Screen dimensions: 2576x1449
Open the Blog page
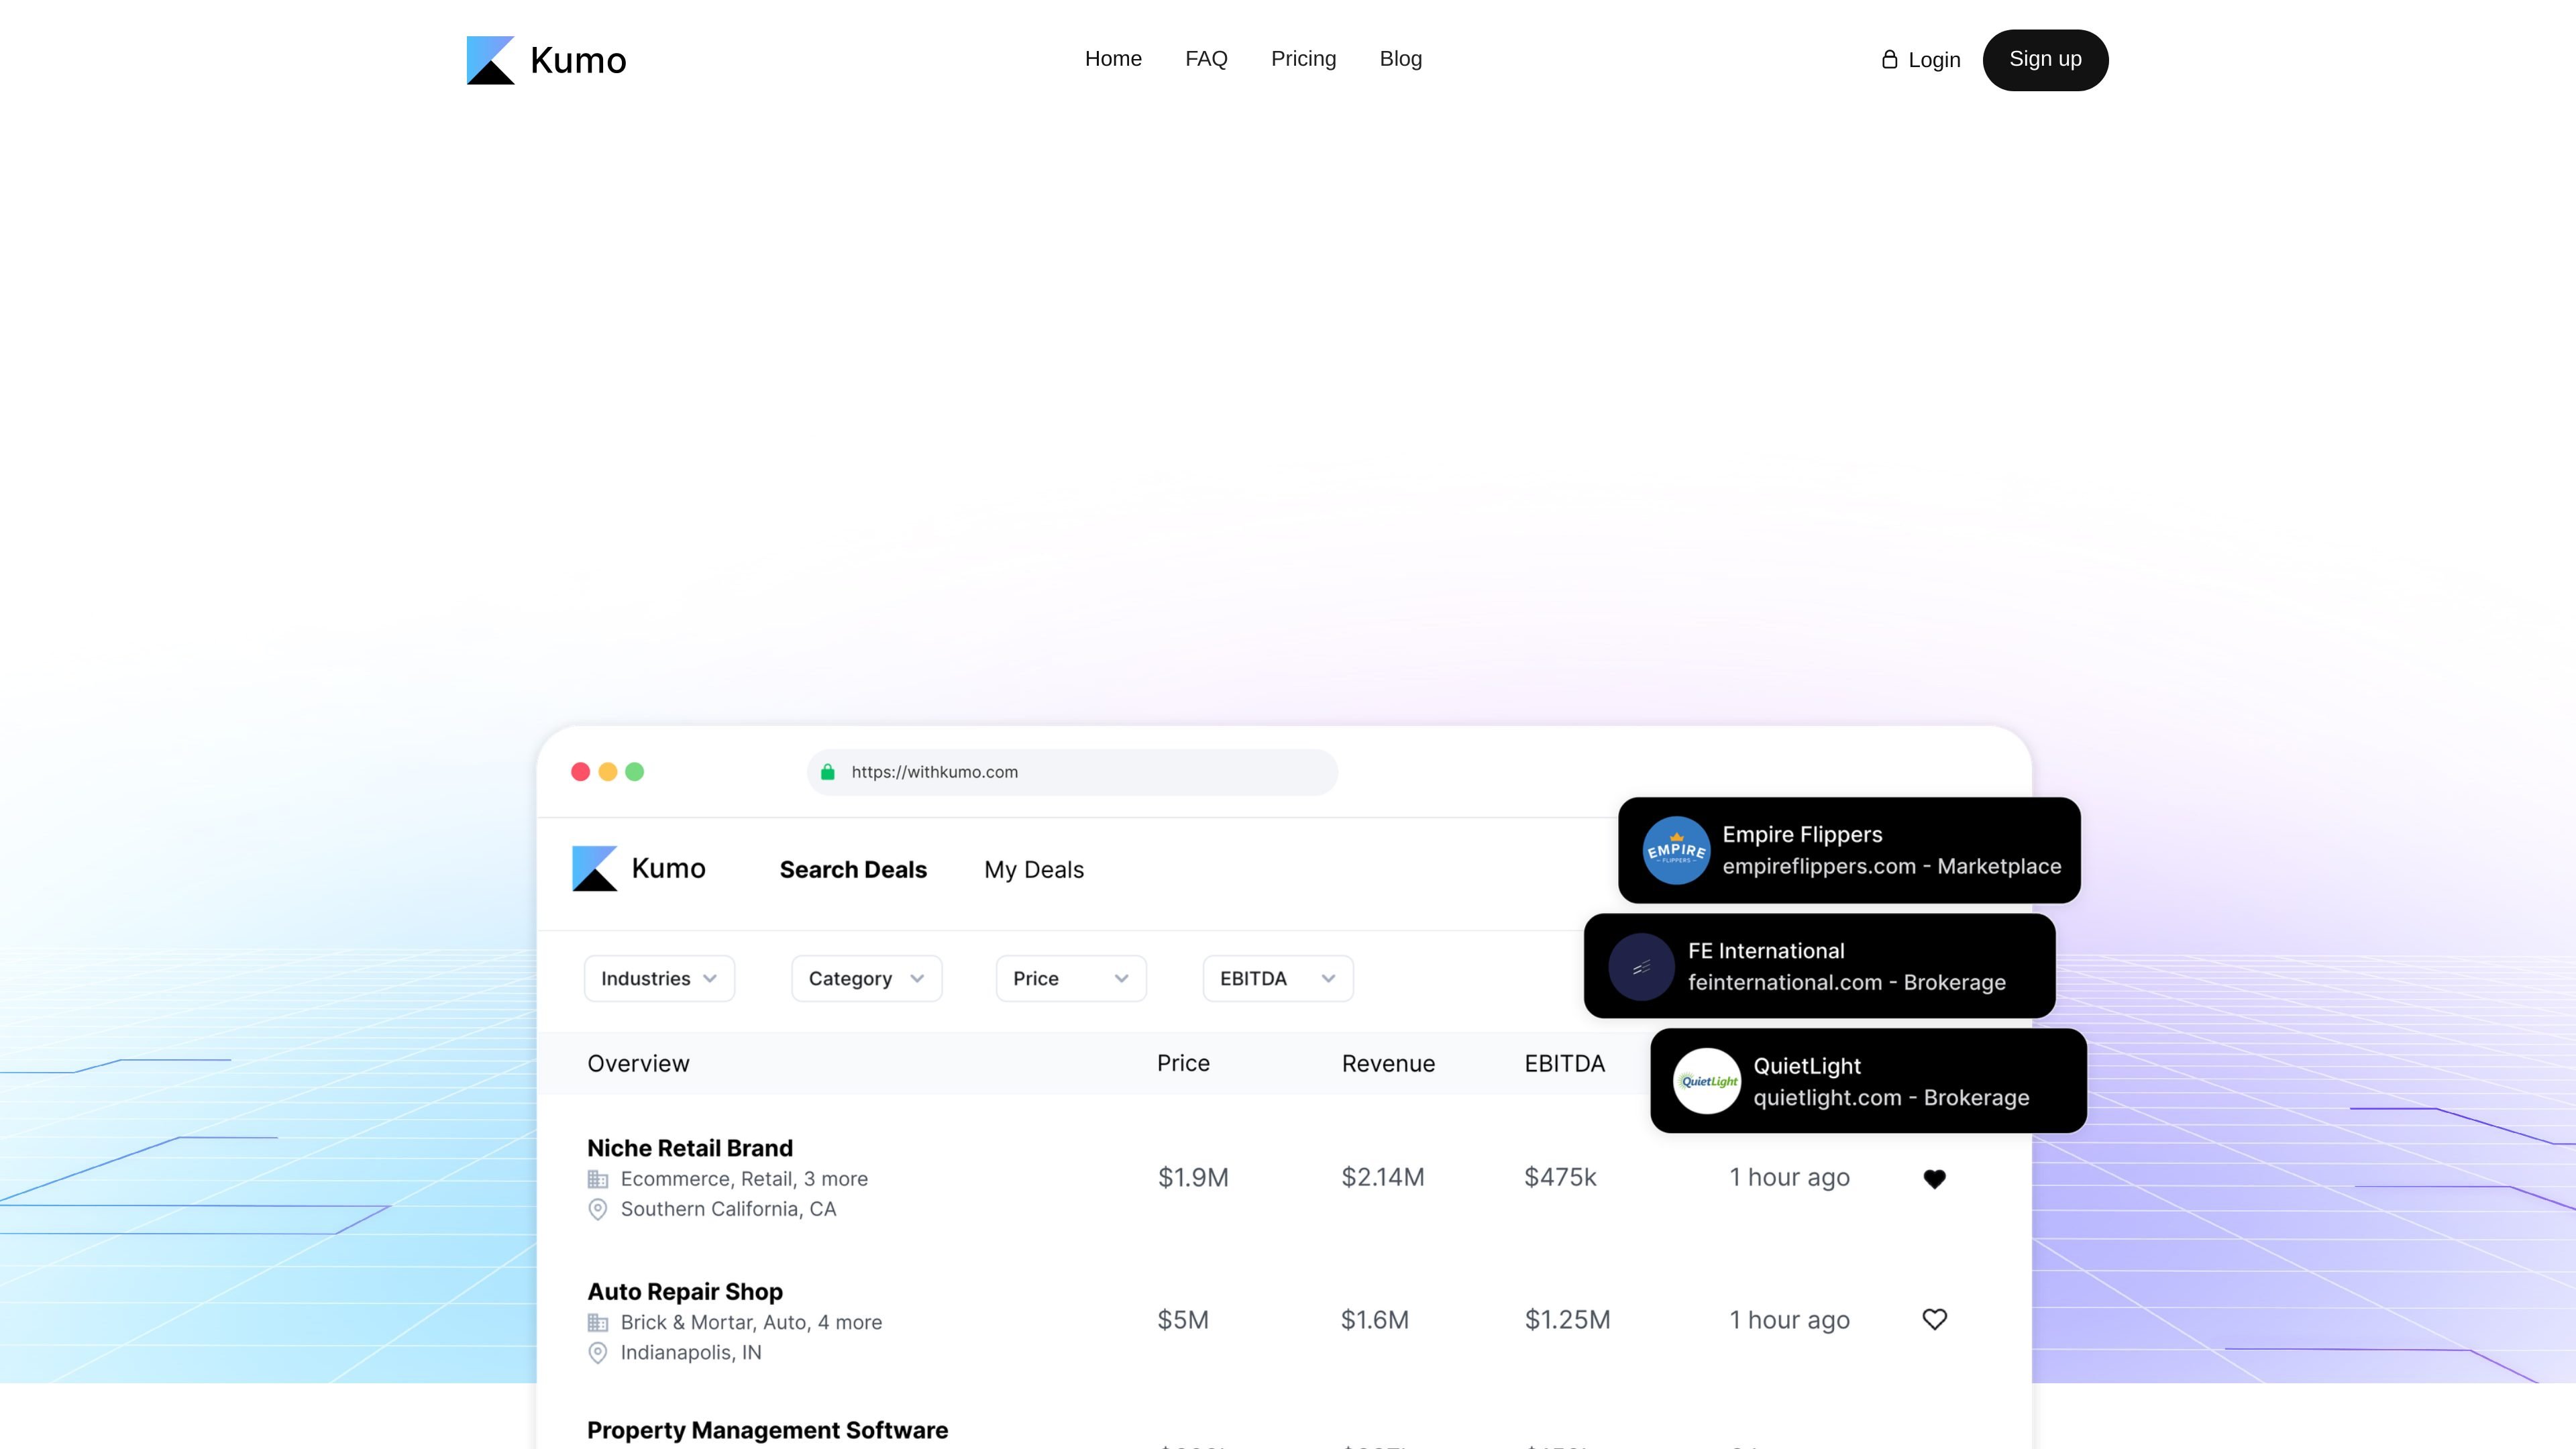click(x=1400, y=59)
